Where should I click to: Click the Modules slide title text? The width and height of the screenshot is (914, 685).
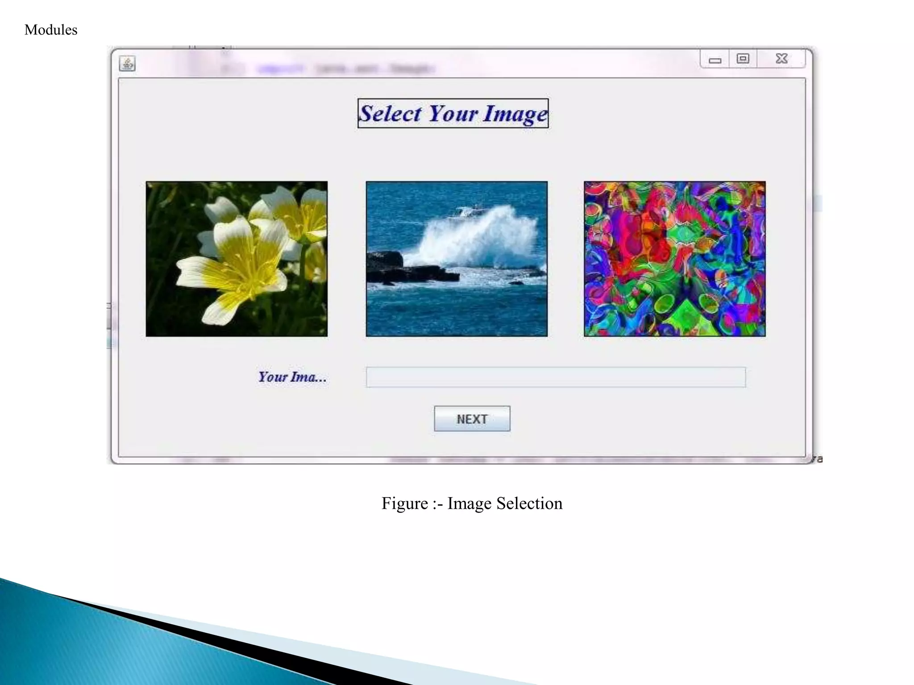click(51, 30)
